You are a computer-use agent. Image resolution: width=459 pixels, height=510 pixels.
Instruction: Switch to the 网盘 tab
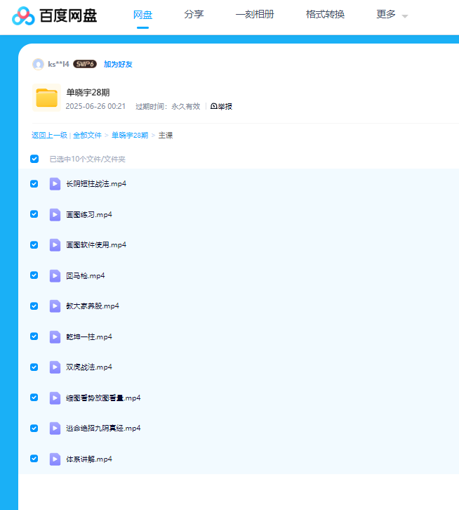coord(142,15)
